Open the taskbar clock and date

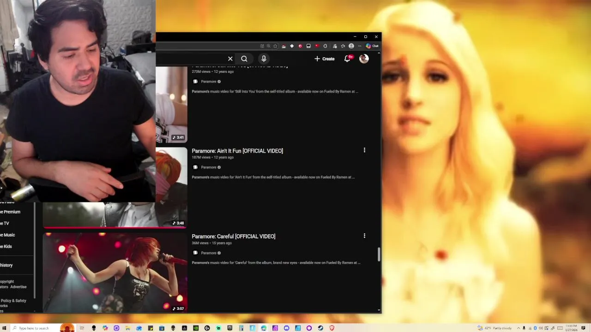point(571,328)
